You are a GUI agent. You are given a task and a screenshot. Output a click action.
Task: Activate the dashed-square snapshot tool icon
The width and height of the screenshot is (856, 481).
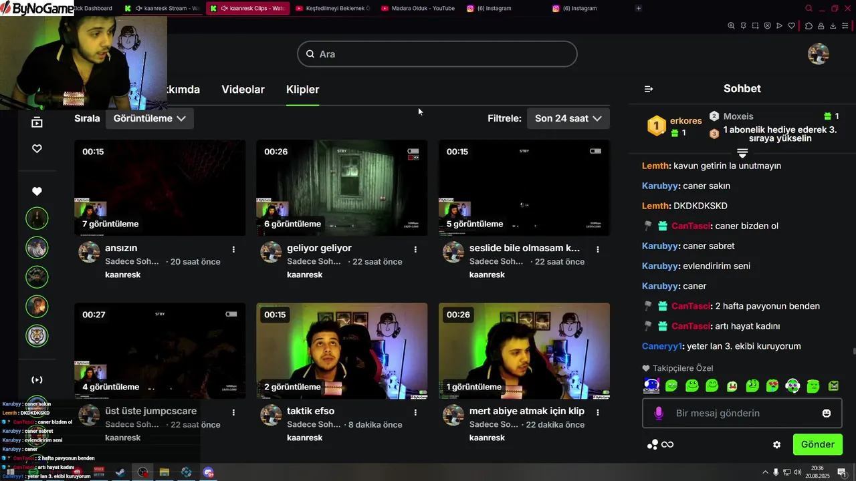coord(755,26)
